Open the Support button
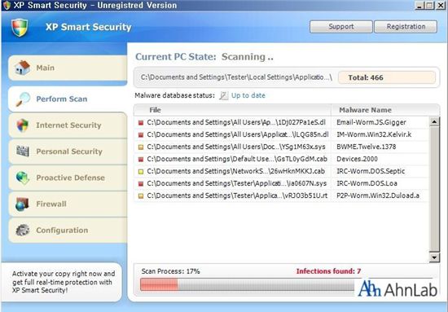This screenshot has width=448, height=312. [x=341, y=27]
